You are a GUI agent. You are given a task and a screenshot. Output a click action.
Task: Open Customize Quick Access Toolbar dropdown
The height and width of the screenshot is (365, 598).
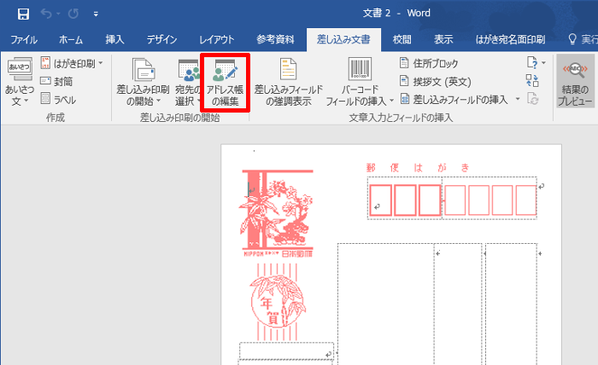(x=96, y=14)
